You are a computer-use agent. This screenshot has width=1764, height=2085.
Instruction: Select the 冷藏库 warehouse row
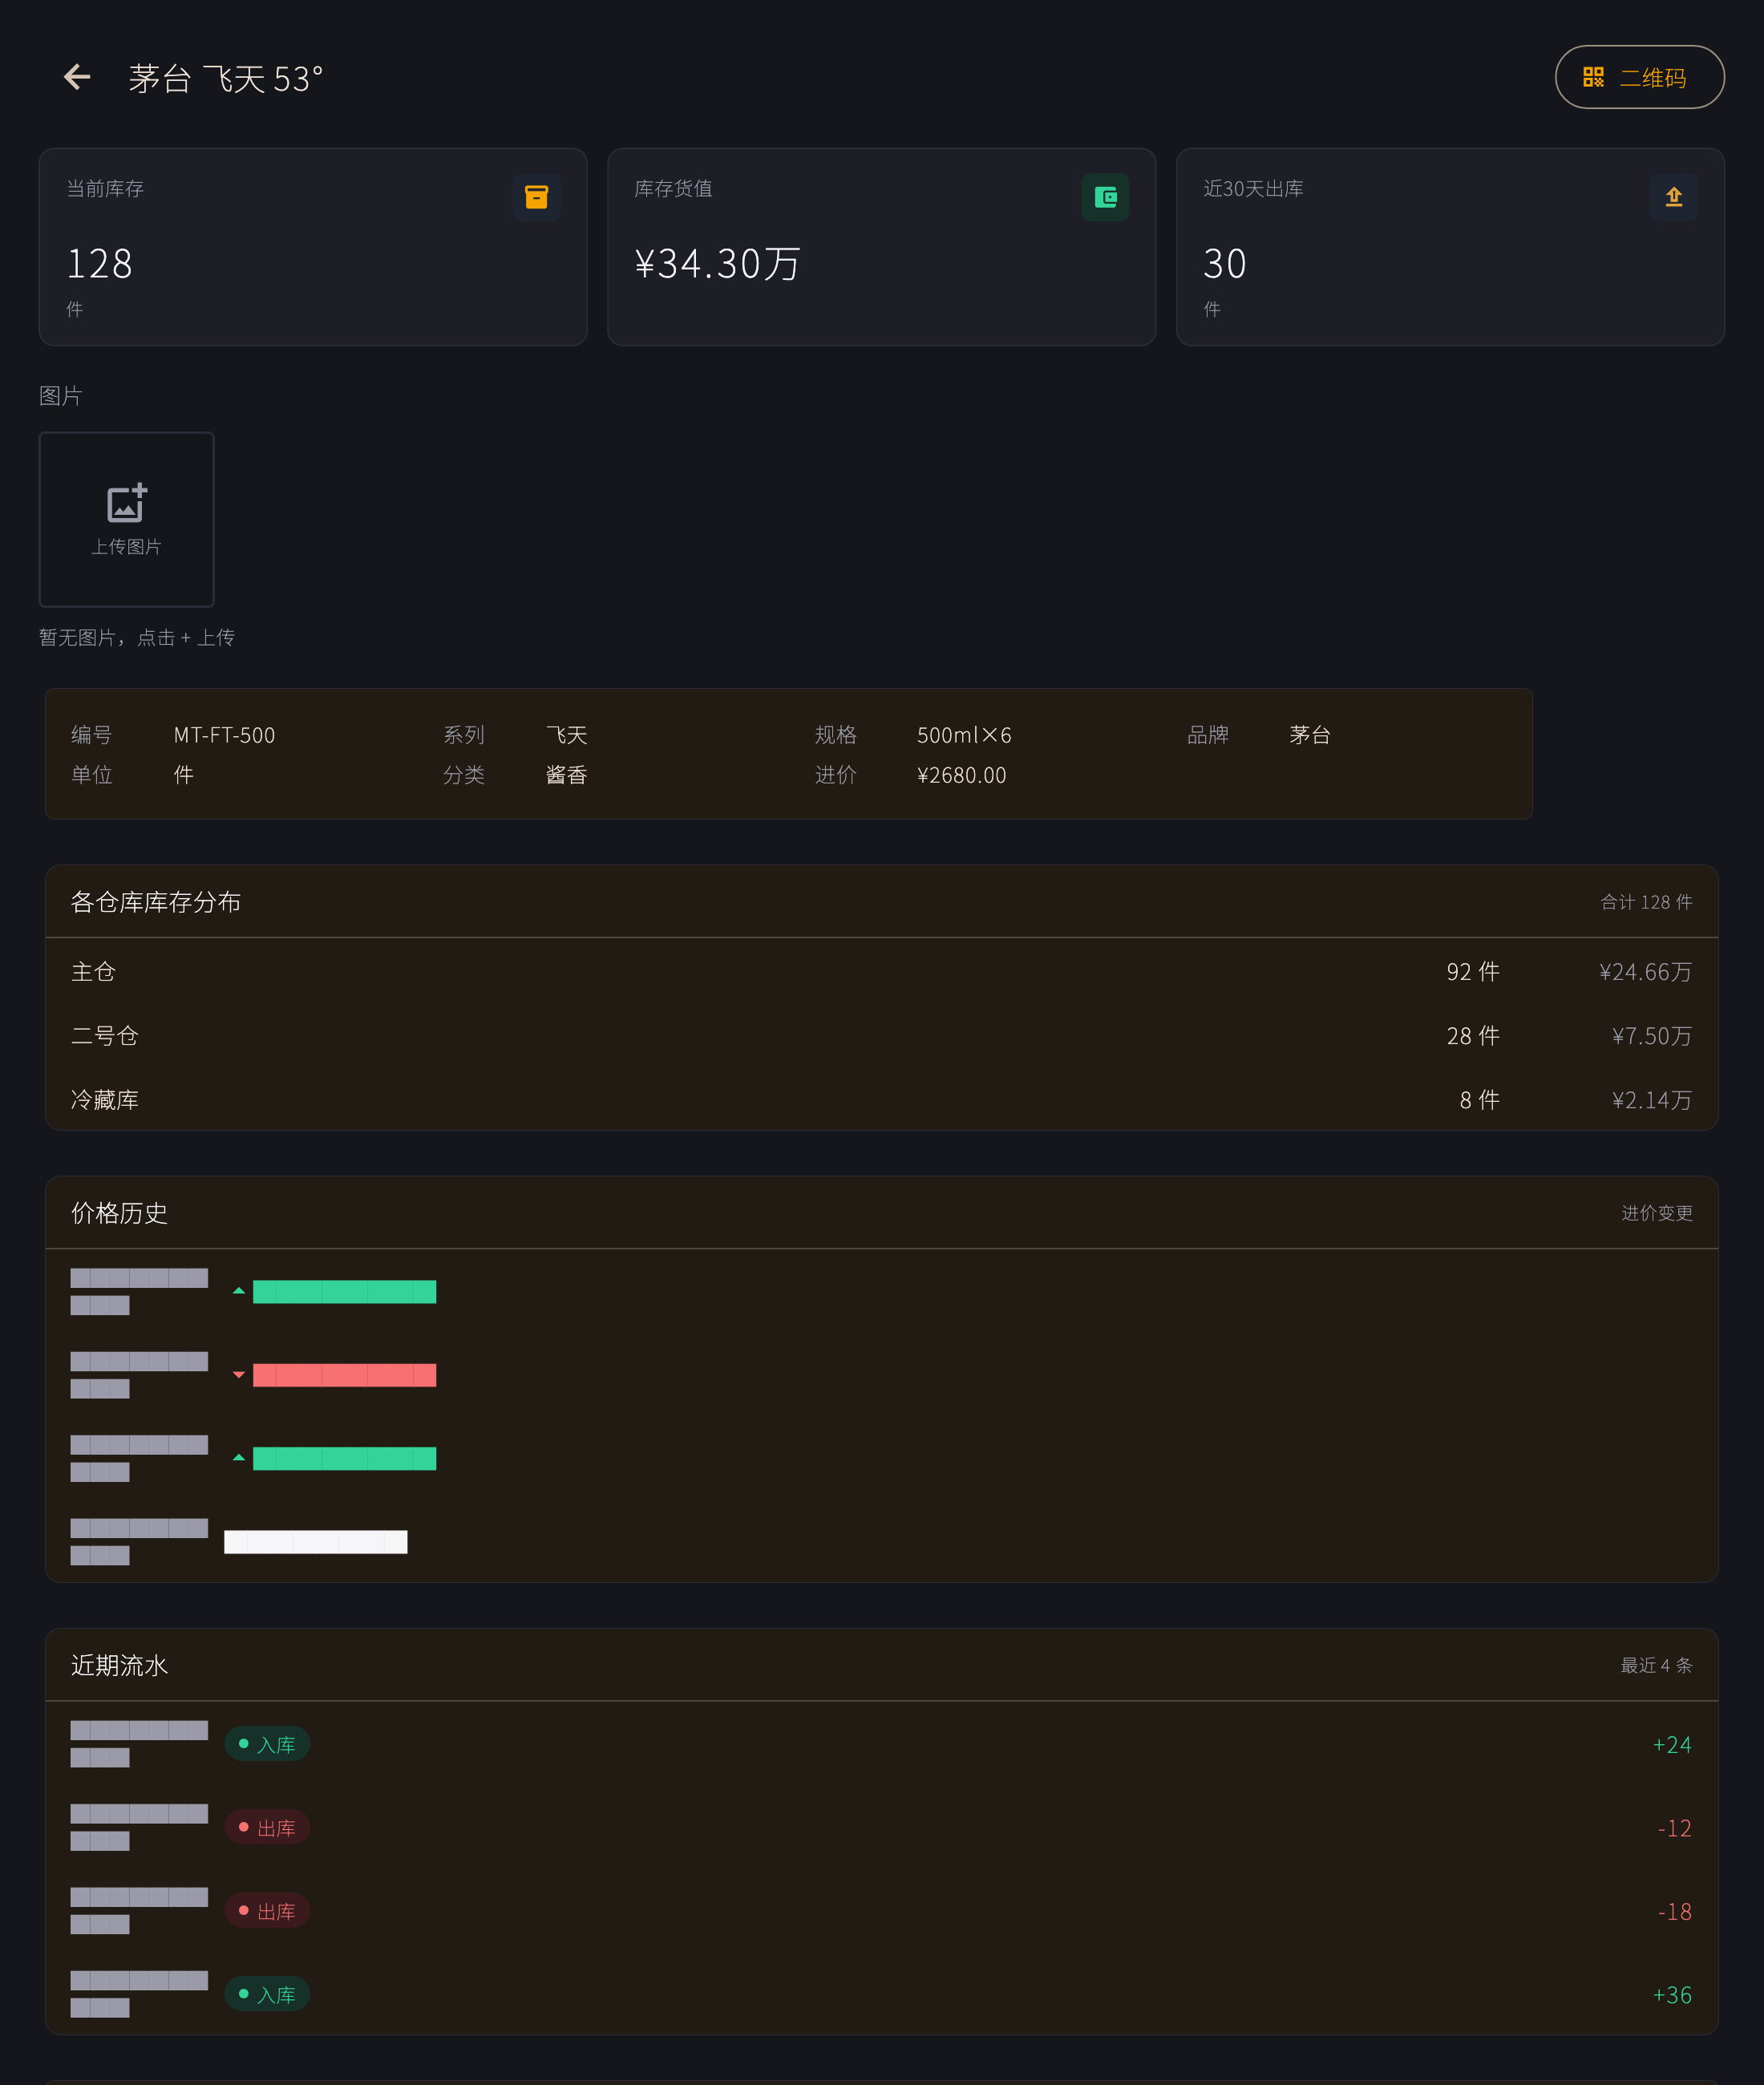(881, 1099)
